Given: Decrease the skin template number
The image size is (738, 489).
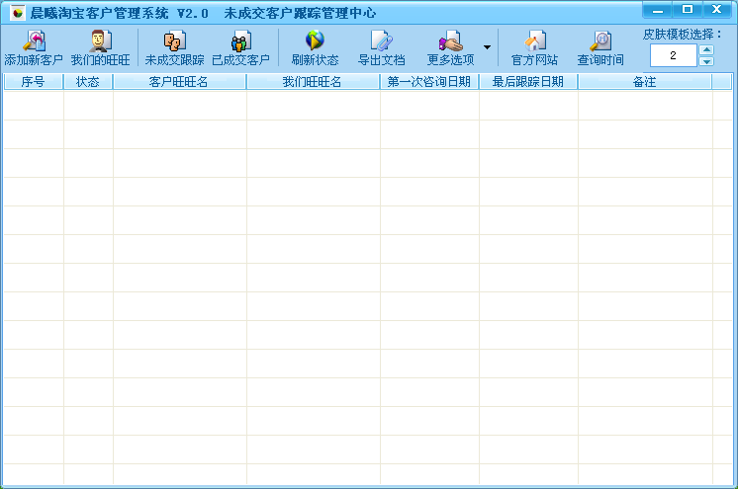Looking at the screenshot, I should click(x=706, y=61).
